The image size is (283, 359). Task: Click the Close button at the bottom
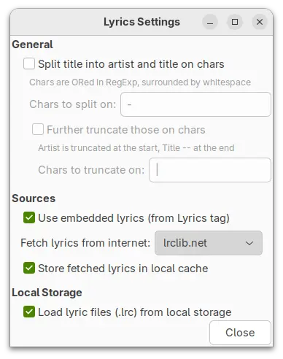pos(240,333)
